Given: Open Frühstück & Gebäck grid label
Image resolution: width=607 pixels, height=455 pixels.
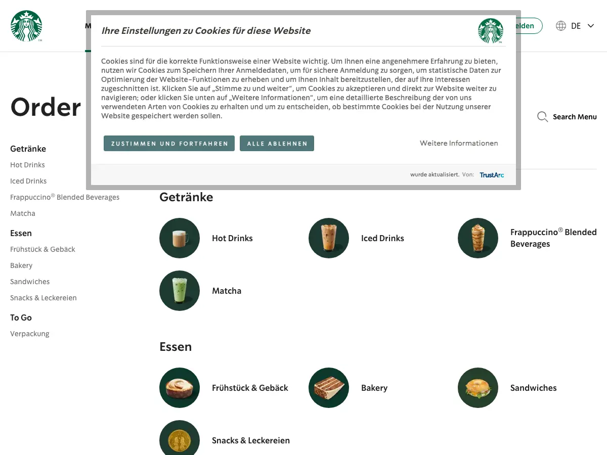Looking at the screenshot, I should coord(250,388).
